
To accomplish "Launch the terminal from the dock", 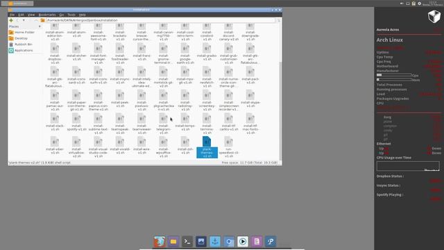I will pyautogui.click(x=187, y=242).
